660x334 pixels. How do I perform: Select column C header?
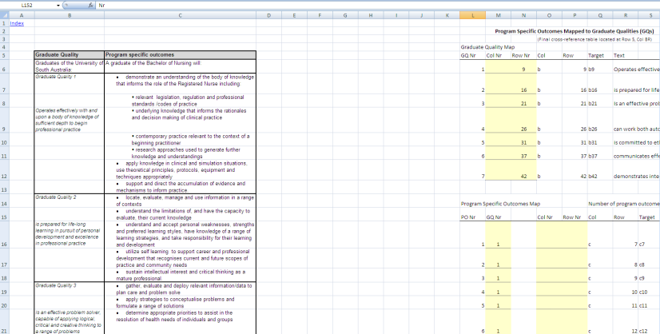[x=180, y=16]
